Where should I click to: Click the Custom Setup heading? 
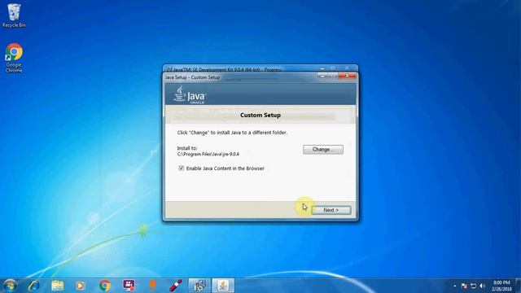[260, 116]
